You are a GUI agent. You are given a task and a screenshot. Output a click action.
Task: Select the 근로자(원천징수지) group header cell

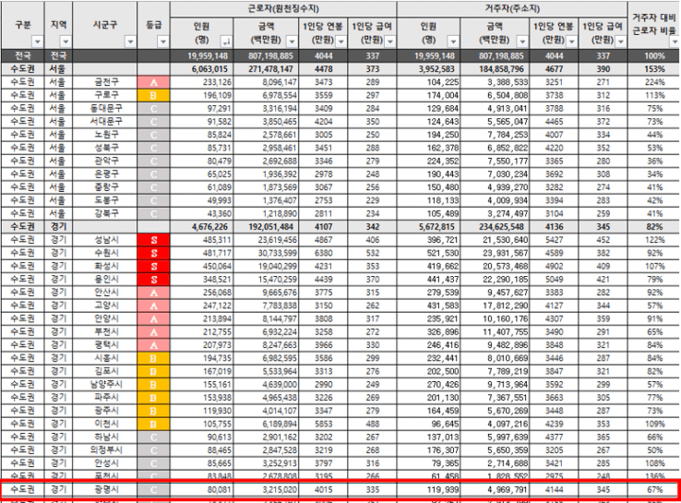click(282, 9)
